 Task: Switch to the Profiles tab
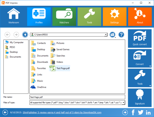tap(39, 17)
